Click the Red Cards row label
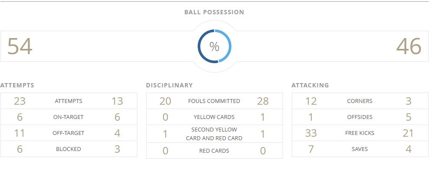This screenshot has height=170, width=430. click(214, 151)
